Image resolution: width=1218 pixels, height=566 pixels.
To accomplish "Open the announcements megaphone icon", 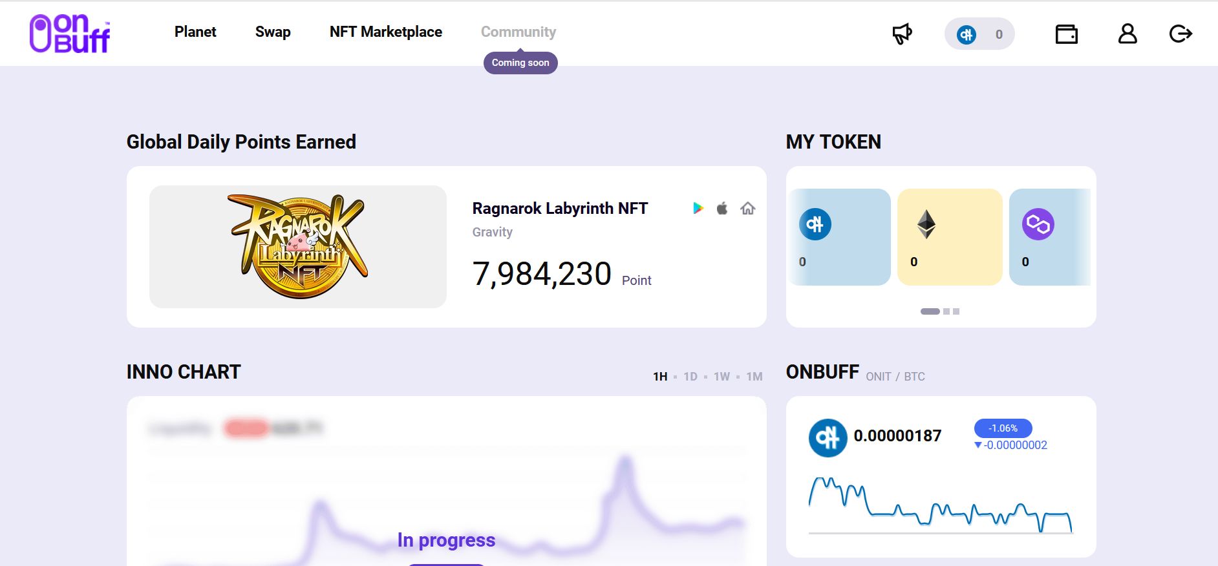I will click(x=902, y=34).
